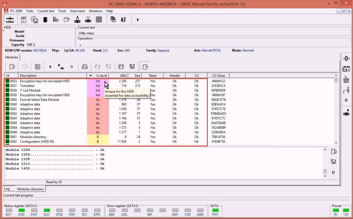Click the grid map icon in toolbar
Viewport: 353px width, 219px height.
[x=99, y=20]
